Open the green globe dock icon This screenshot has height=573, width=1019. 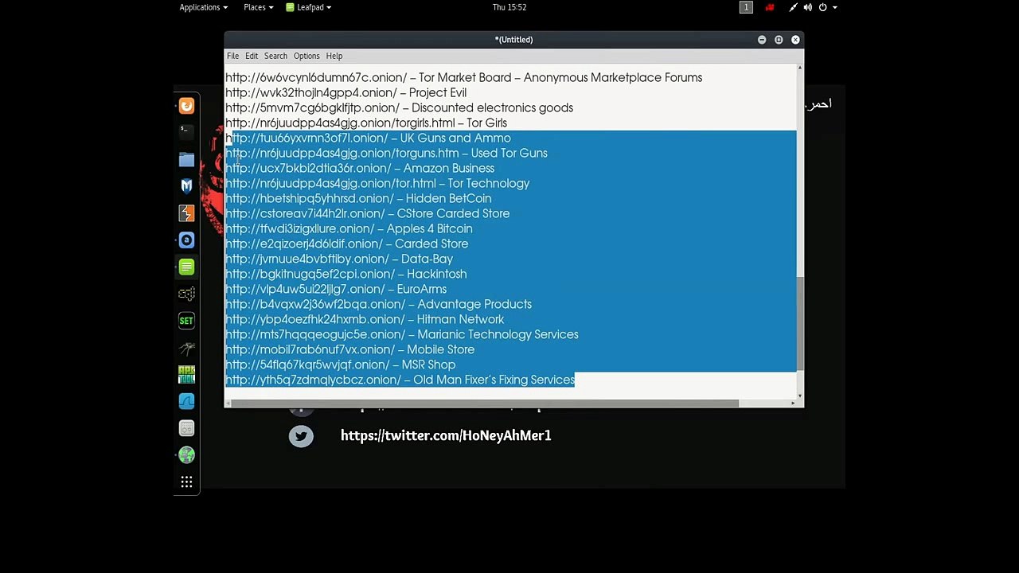coord(186,455)
